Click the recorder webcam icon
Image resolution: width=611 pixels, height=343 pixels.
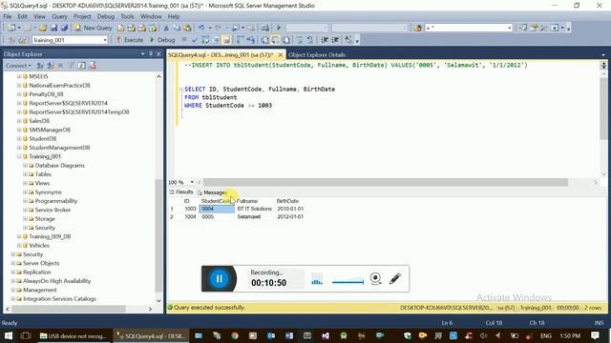pos(375,278)
